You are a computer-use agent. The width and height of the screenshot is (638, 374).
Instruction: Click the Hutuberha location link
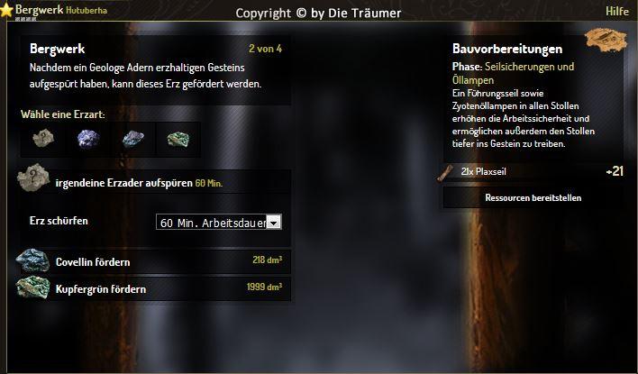[87, 10]
